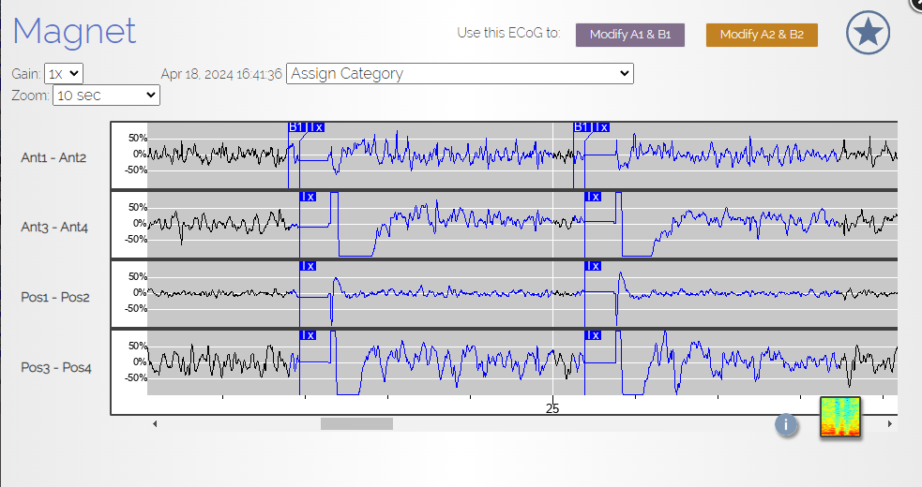Screen dimensions: 922x487
Task: Click the Magnet title heading
Action: (x=74, y=31)
